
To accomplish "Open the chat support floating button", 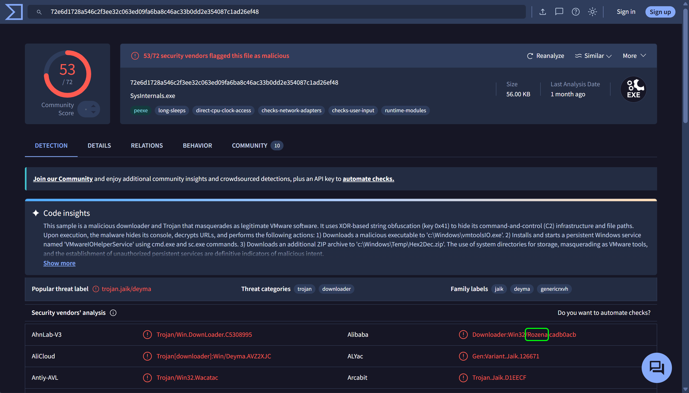I will click(x=657, y=368).
